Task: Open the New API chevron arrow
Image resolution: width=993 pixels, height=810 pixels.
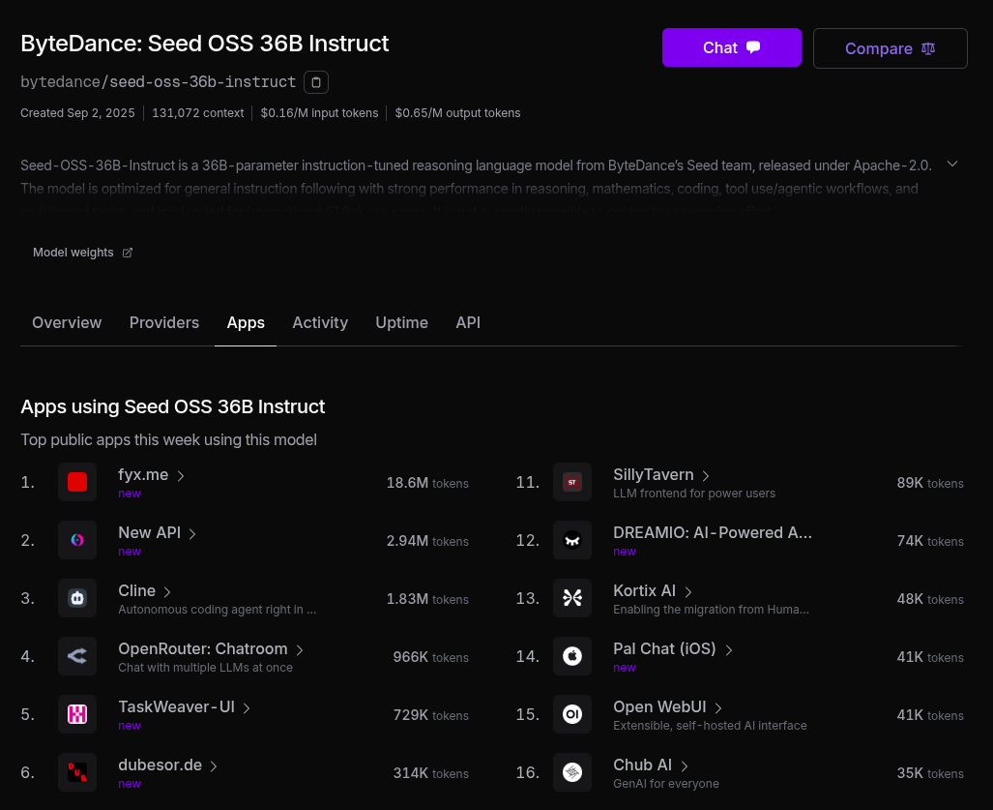Action: [192, 533]
